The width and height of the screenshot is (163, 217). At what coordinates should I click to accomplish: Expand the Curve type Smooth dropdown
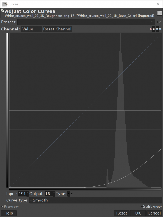[95, 200]
